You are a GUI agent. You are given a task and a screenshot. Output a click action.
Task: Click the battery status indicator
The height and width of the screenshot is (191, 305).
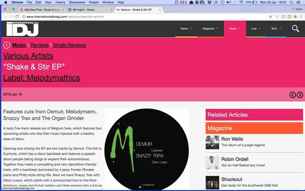pyautogui.click(x=251, y=2)
